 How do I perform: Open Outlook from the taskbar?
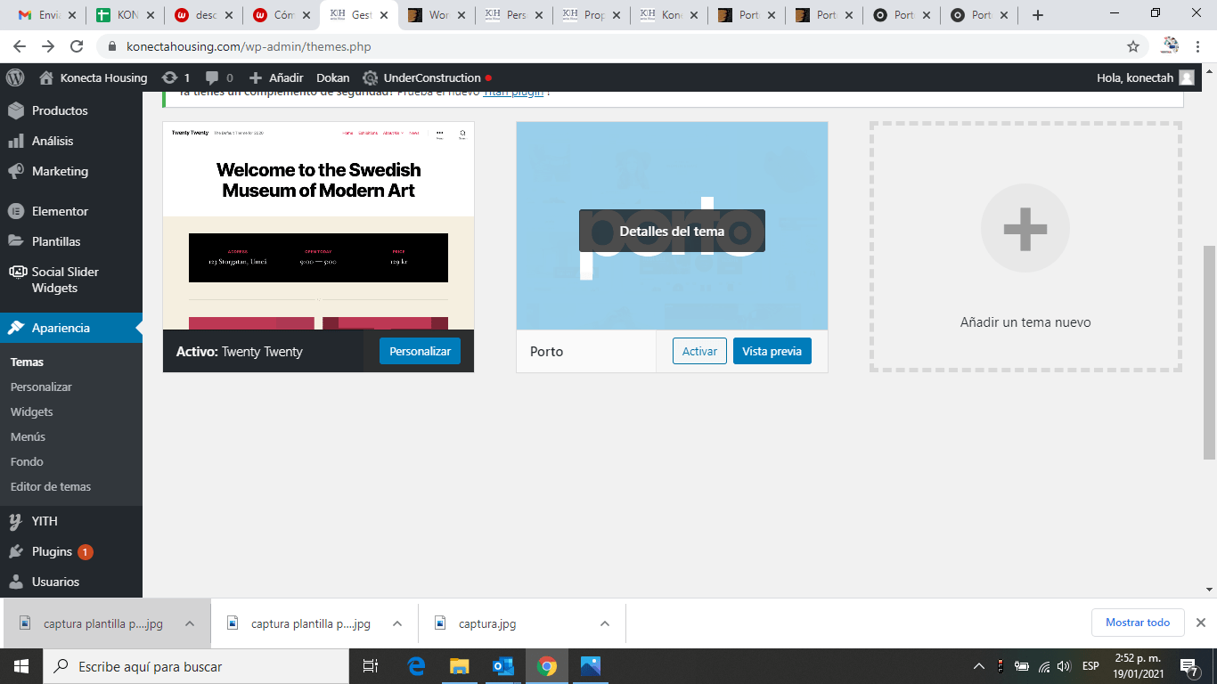(x=503, y=666)
